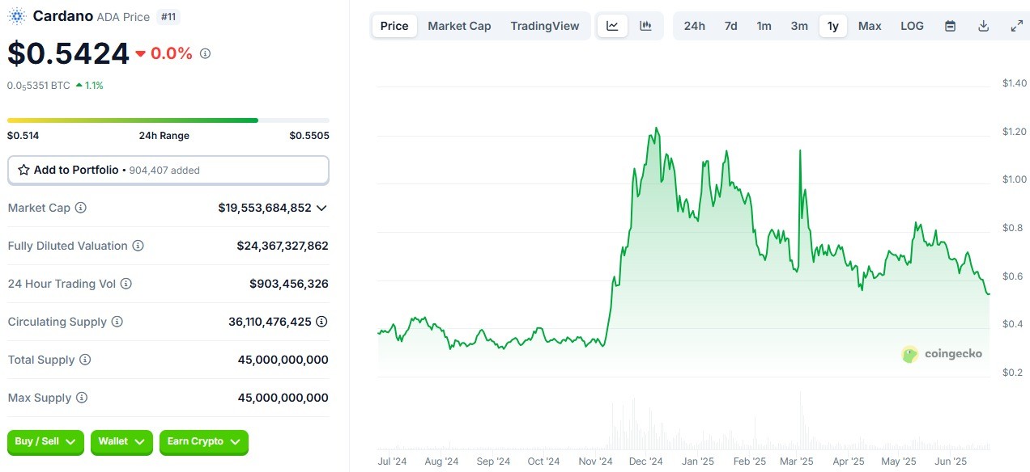This screenshot has height=472, width=1030.
Task: Click the Jun '25 axis label
Action: 951,461
